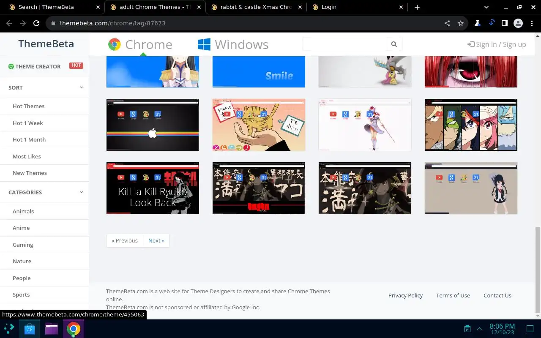The image size is (541, 338).
Task: Open the red-eye anime theme thumbnail
Action: point(471,72)
